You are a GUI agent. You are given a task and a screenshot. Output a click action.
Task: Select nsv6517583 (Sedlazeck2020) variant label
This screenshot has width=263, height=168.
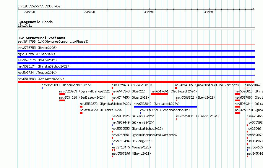pos(41,79)
